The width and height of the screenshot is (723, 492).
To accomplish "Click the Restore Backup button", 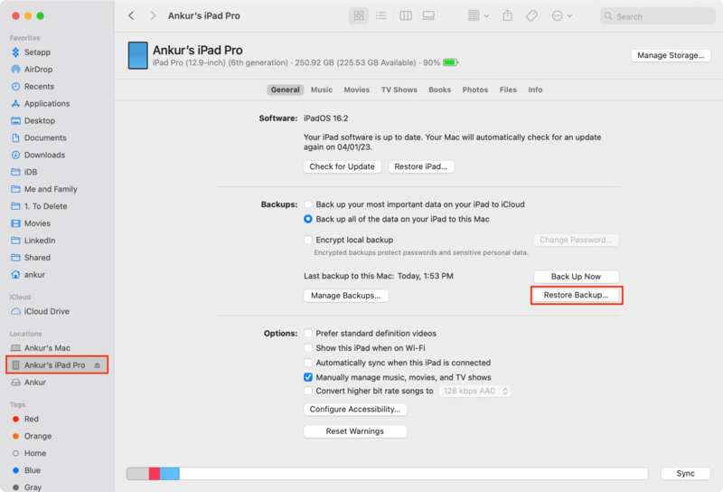I will pyautogui.click(x=576, y=295).
